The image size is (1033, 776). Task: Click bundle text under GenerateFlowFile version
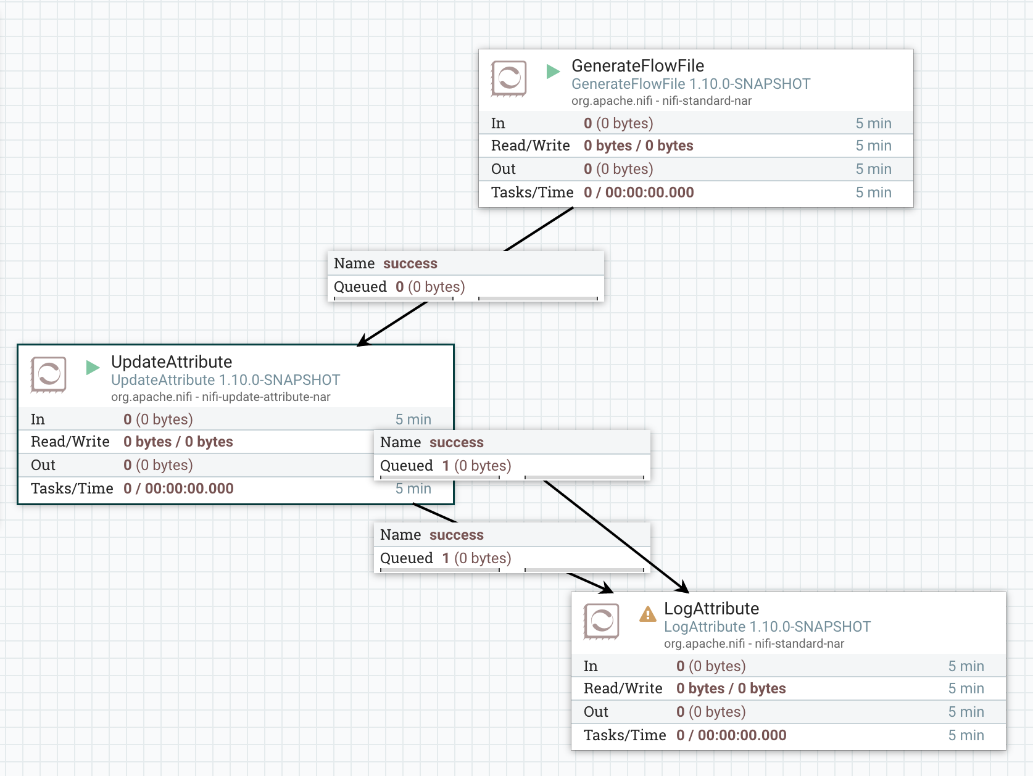661,101
